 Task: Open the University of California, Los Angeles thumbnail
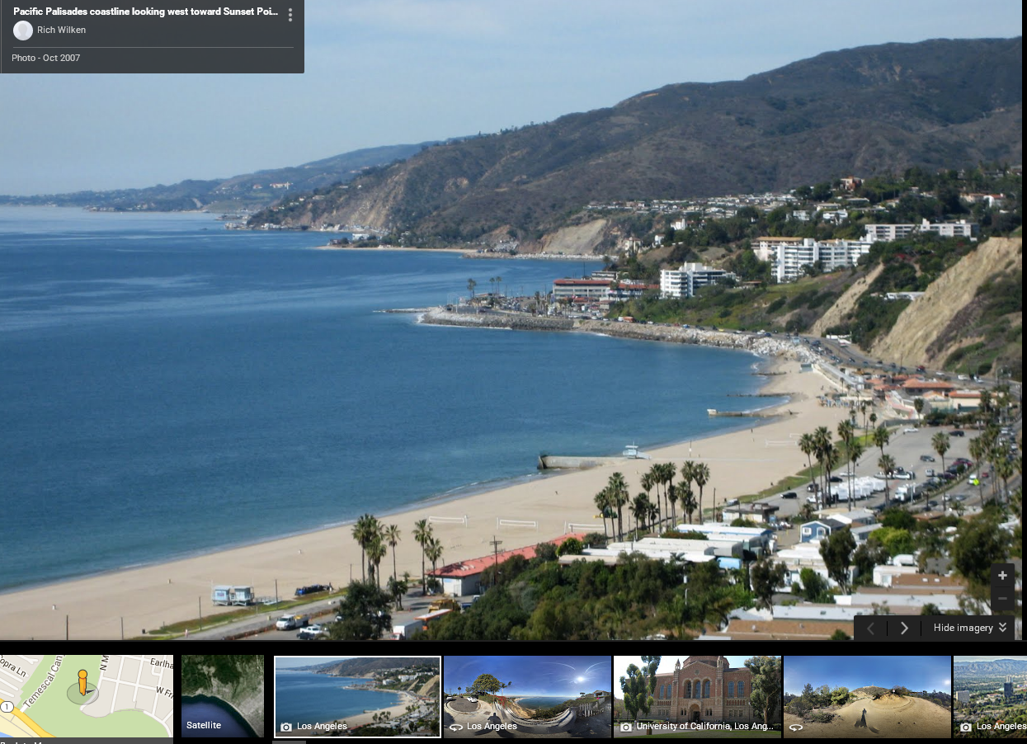click(x=697, y=697)
